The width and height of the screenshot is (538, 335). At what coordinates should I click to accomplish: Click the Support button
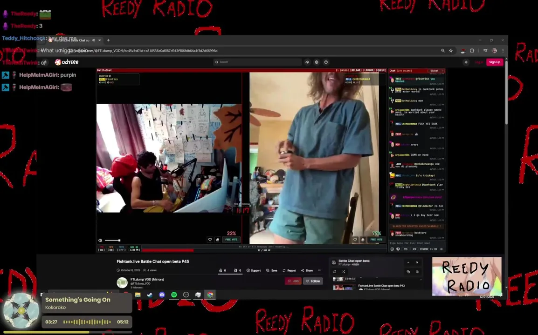tap(254, 270)
